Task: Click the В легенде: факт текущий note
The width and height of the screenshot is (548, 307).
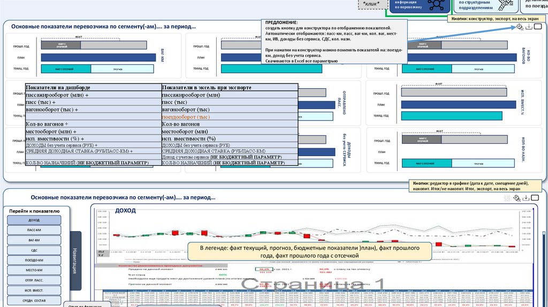Action: click(310, 251)
